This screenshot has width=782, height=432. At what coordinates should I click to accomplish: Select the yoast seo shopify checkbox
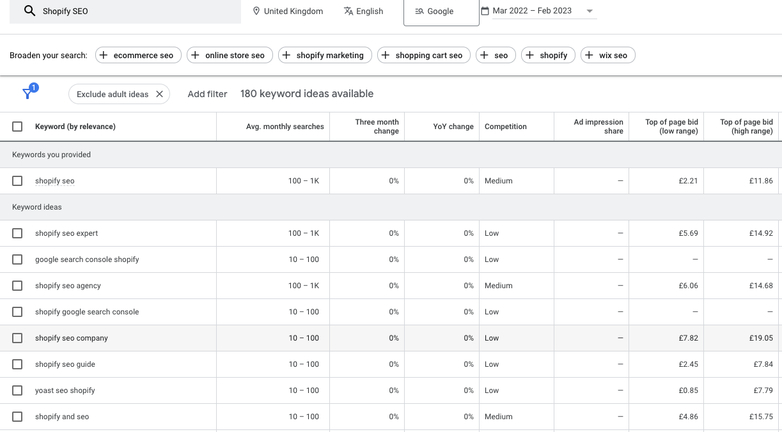coord(17,390)
